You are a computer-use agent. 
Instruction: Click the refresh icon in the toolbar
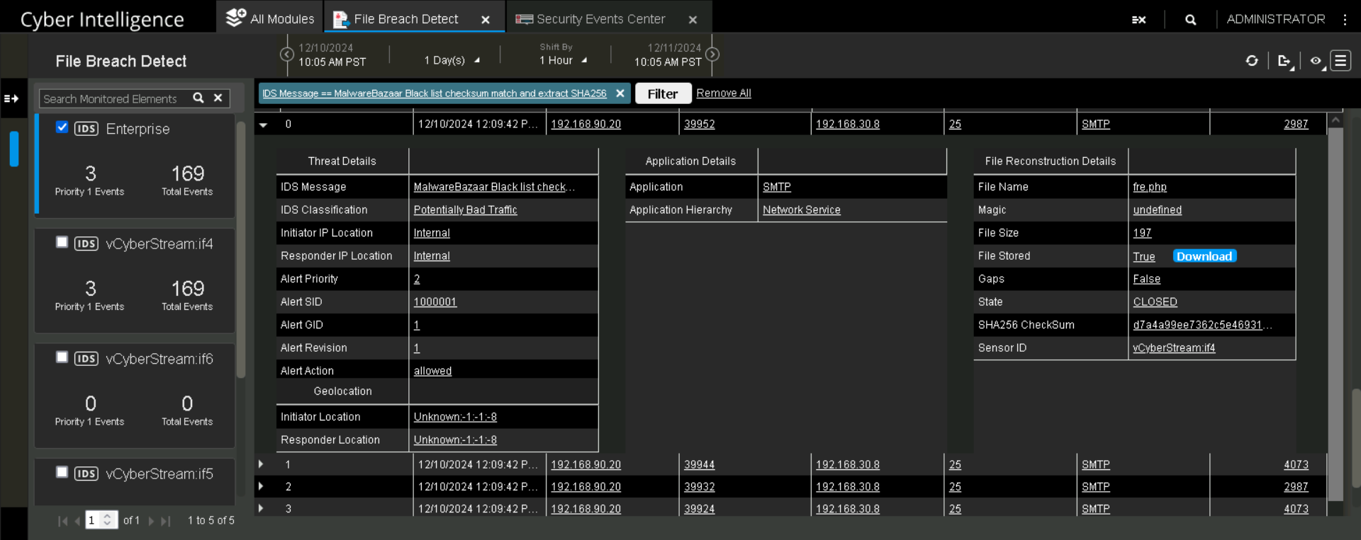1252,61
